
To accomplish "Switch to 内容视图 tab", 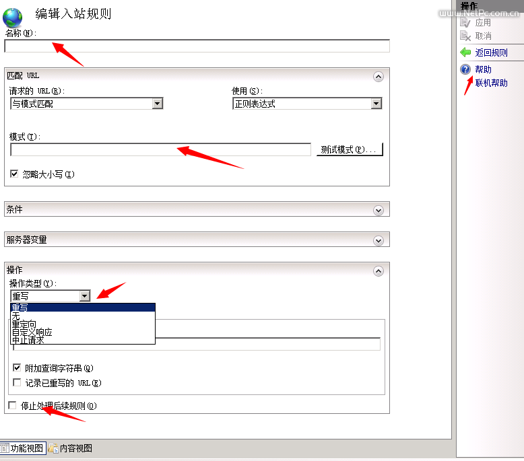I will pos(70,448).
